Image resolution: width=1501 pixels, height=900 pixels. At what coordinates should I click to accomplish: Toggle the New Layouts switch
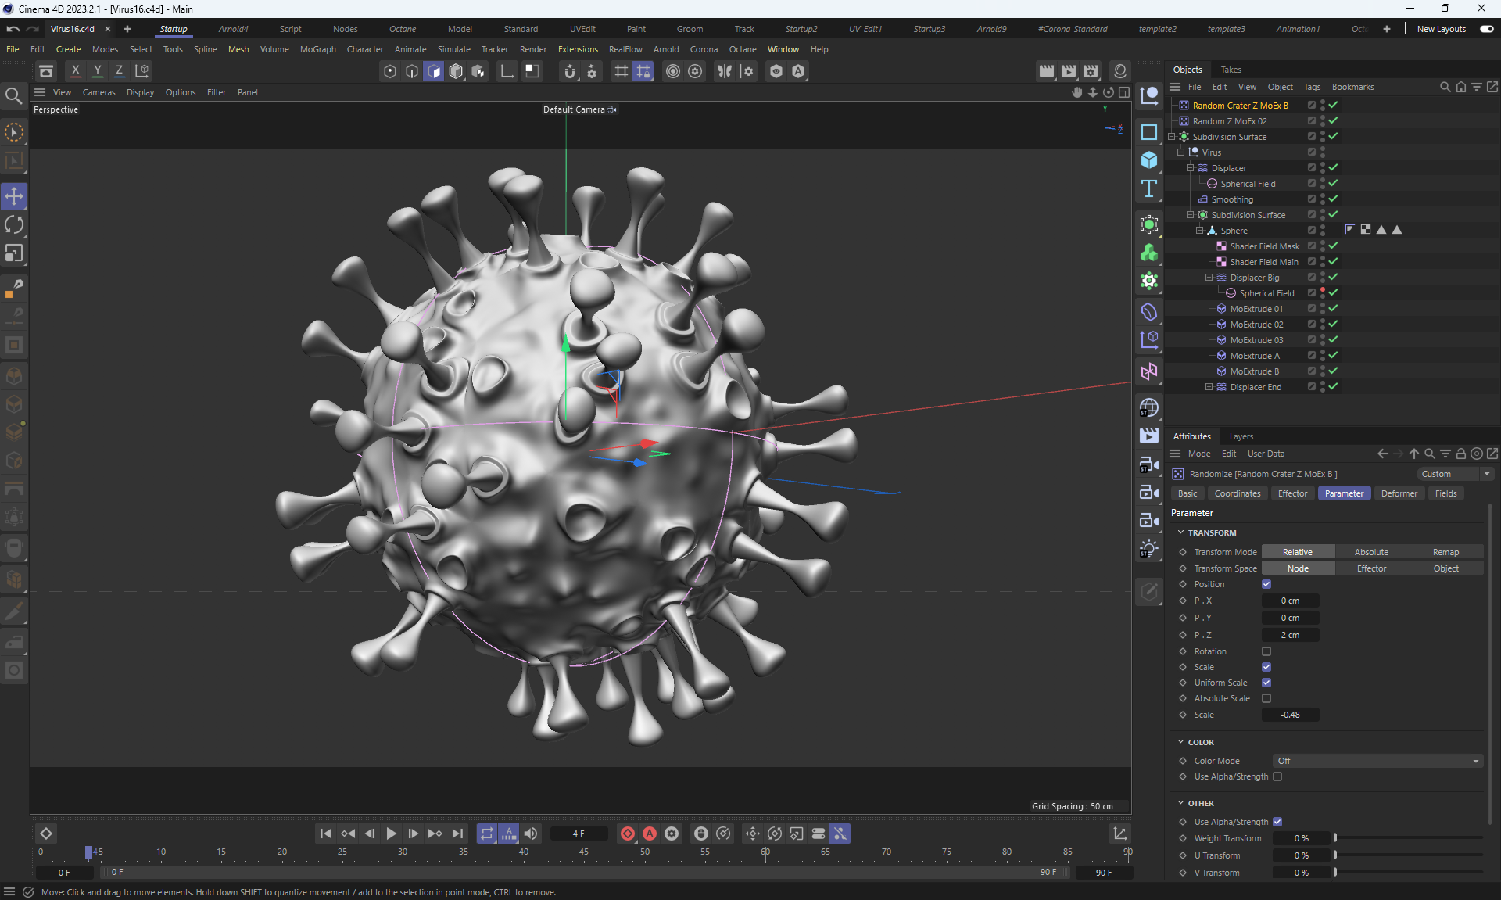pos(1486,29)
